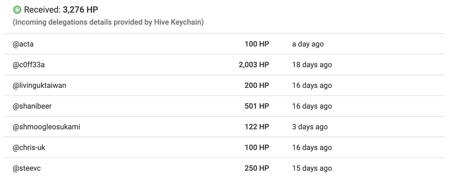
Task: Click the '3 days ago' timestamp
Action: click(310, 127)
